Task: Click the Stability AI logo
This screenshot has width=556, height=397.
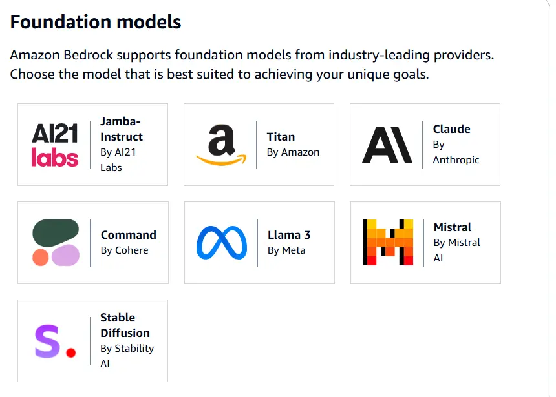Action: point(55,341)
